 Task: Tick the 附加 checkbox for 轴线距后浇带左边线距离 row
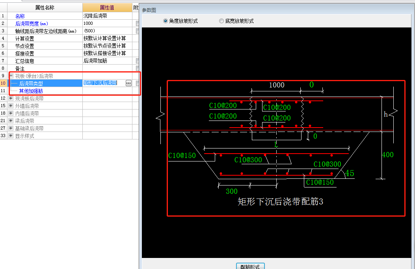(138, 31)
